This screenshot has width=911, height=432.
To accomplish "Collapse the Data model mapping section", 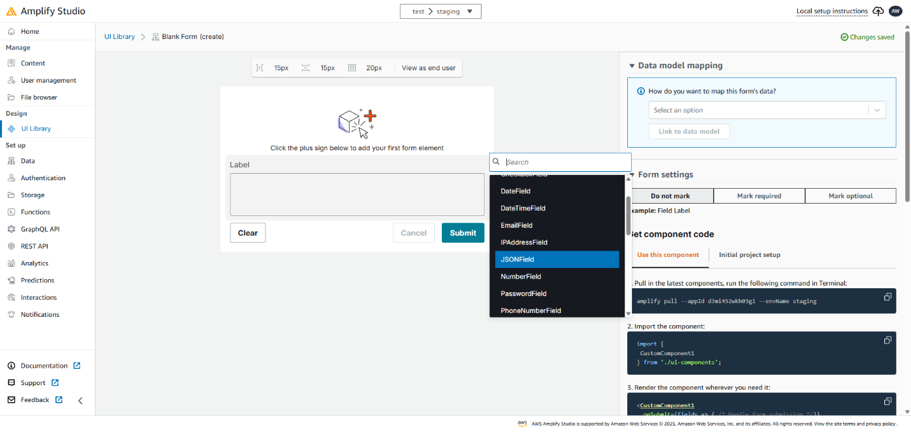I will 631,66.
